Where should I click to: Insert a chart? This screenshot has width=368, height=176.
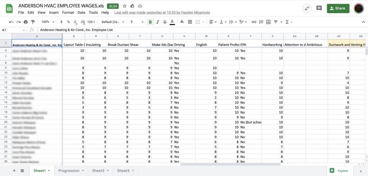pos(268,22)
